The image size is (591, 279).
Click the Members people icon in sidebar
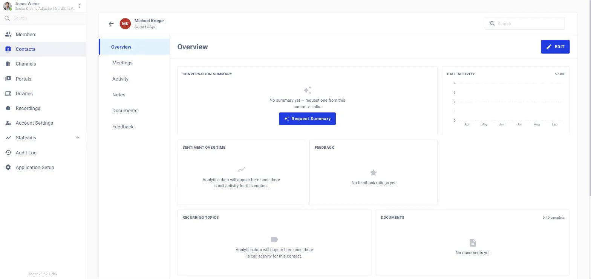(x=8, y=35)
